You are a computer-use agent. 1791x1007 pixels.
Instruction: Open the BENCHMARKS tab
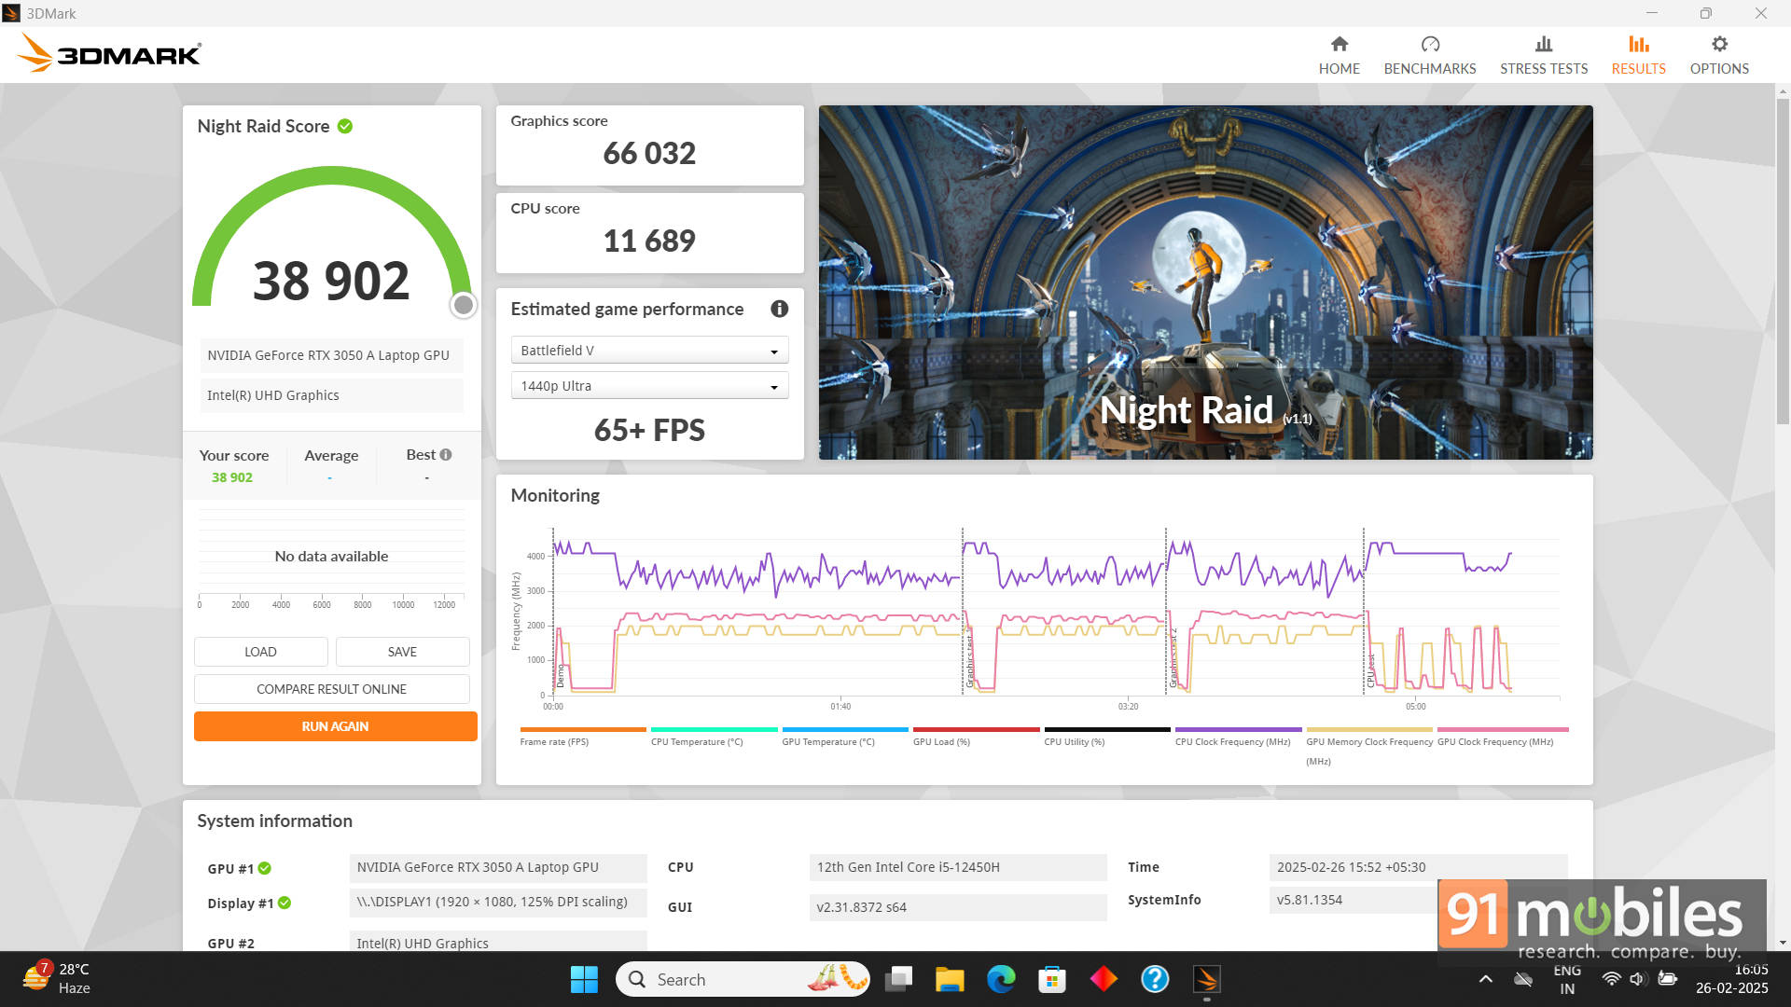tap(1429, 55)
